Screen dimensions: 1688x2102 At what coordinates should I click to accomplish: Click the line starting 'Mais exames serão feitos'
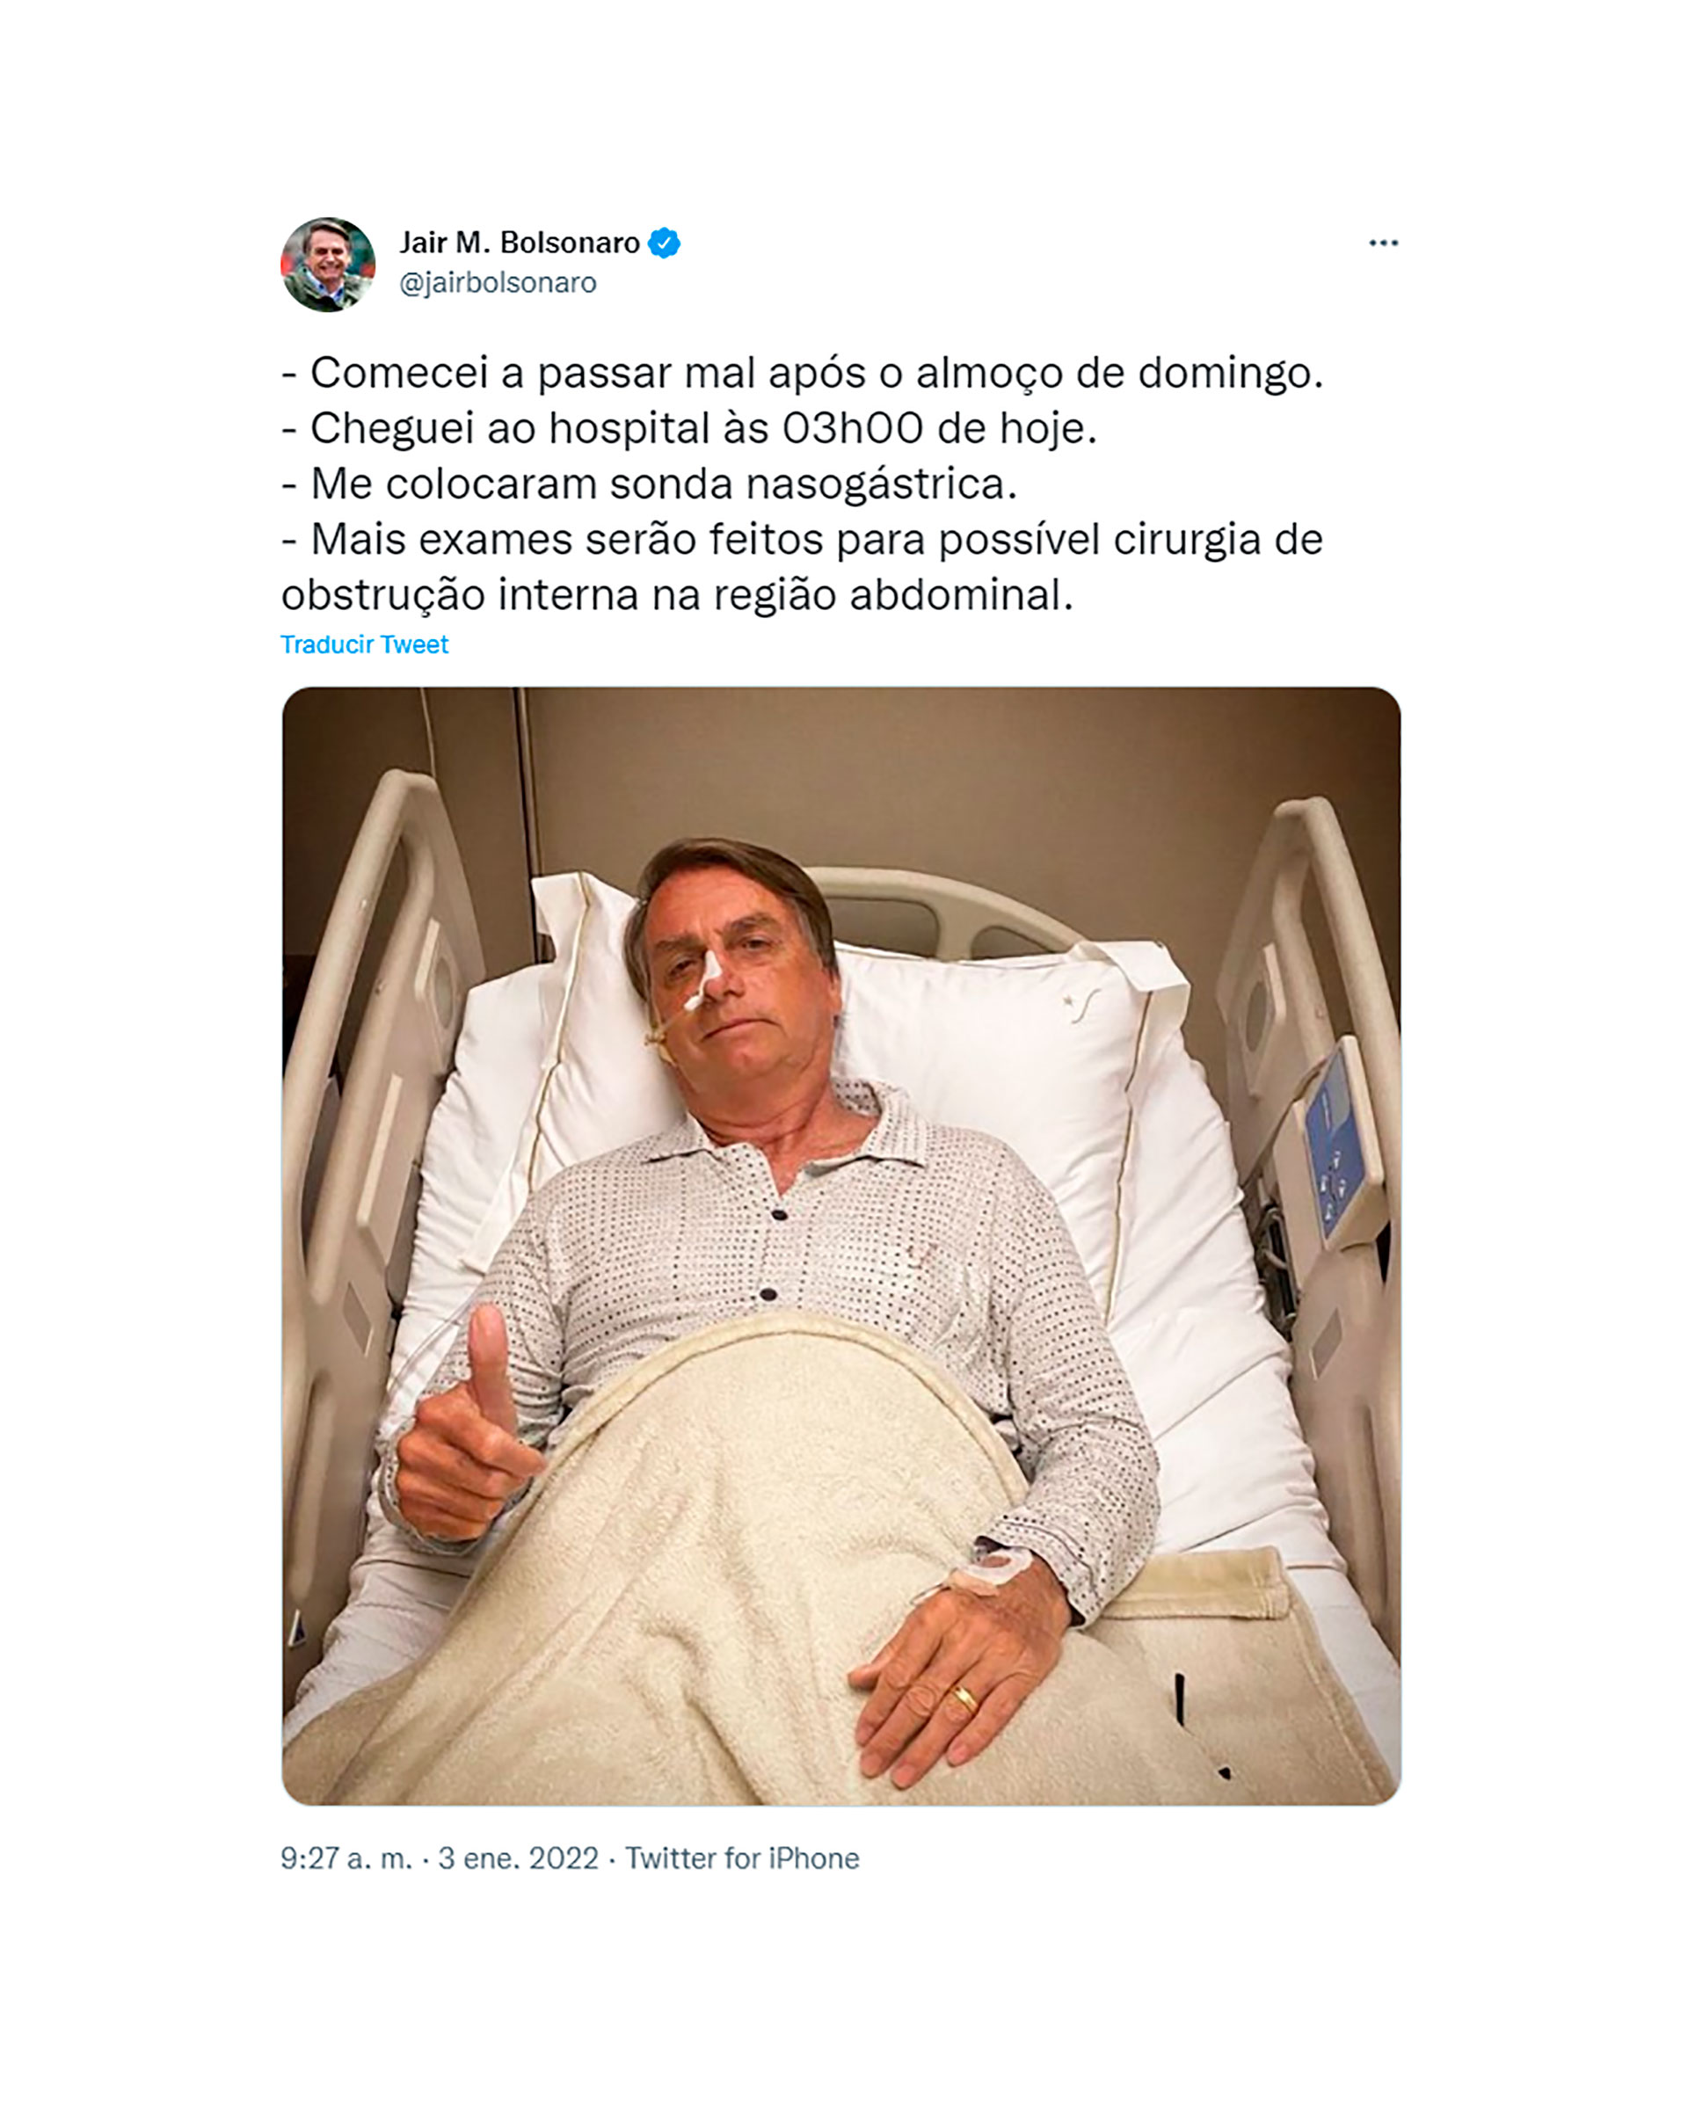pyautogui.click(x=802, y=540)
